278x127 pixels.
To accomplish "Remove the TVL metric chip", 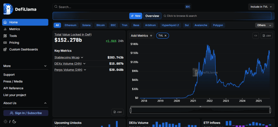I will pyautogui.click(x=165, y=36).
